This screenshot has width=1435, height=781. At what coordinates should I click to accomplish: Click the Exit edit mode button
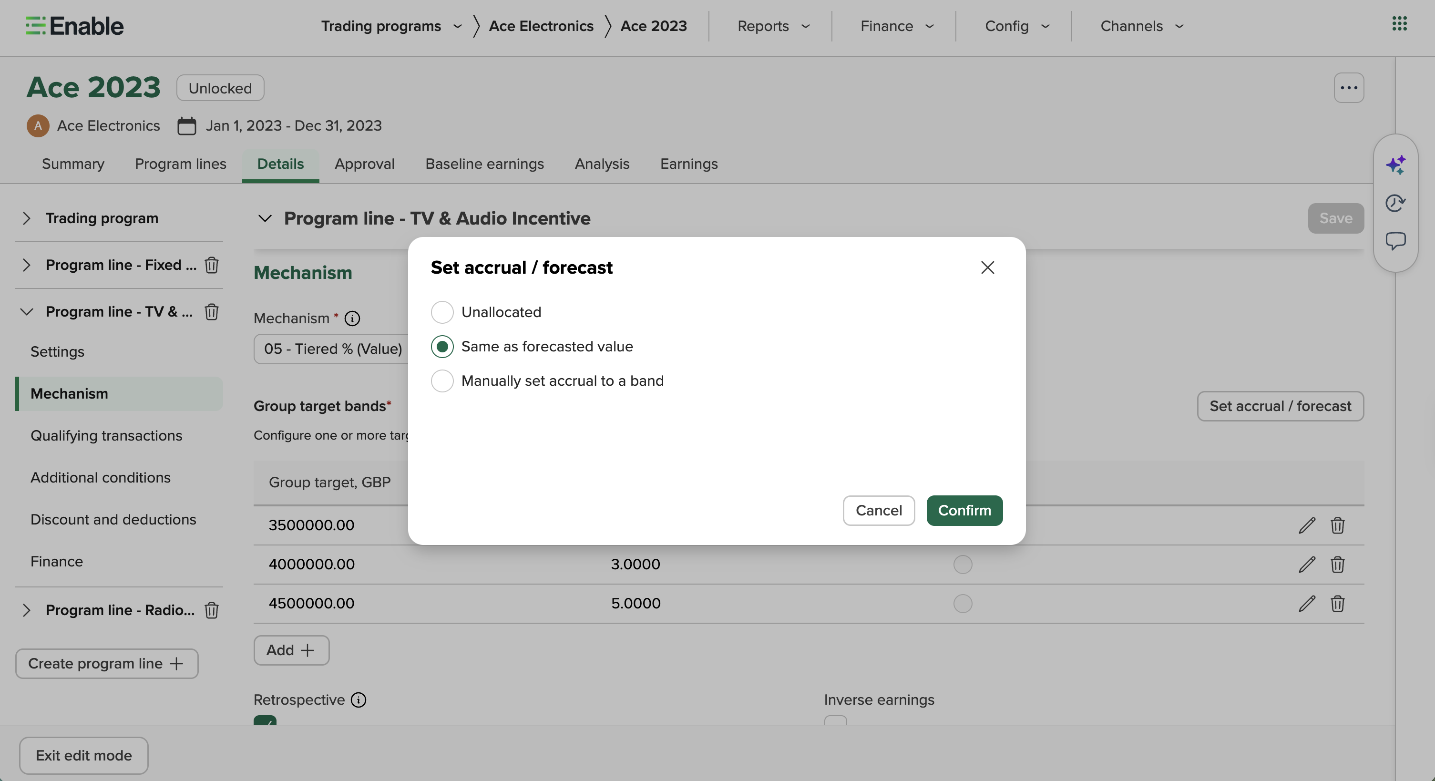point(83,756)
